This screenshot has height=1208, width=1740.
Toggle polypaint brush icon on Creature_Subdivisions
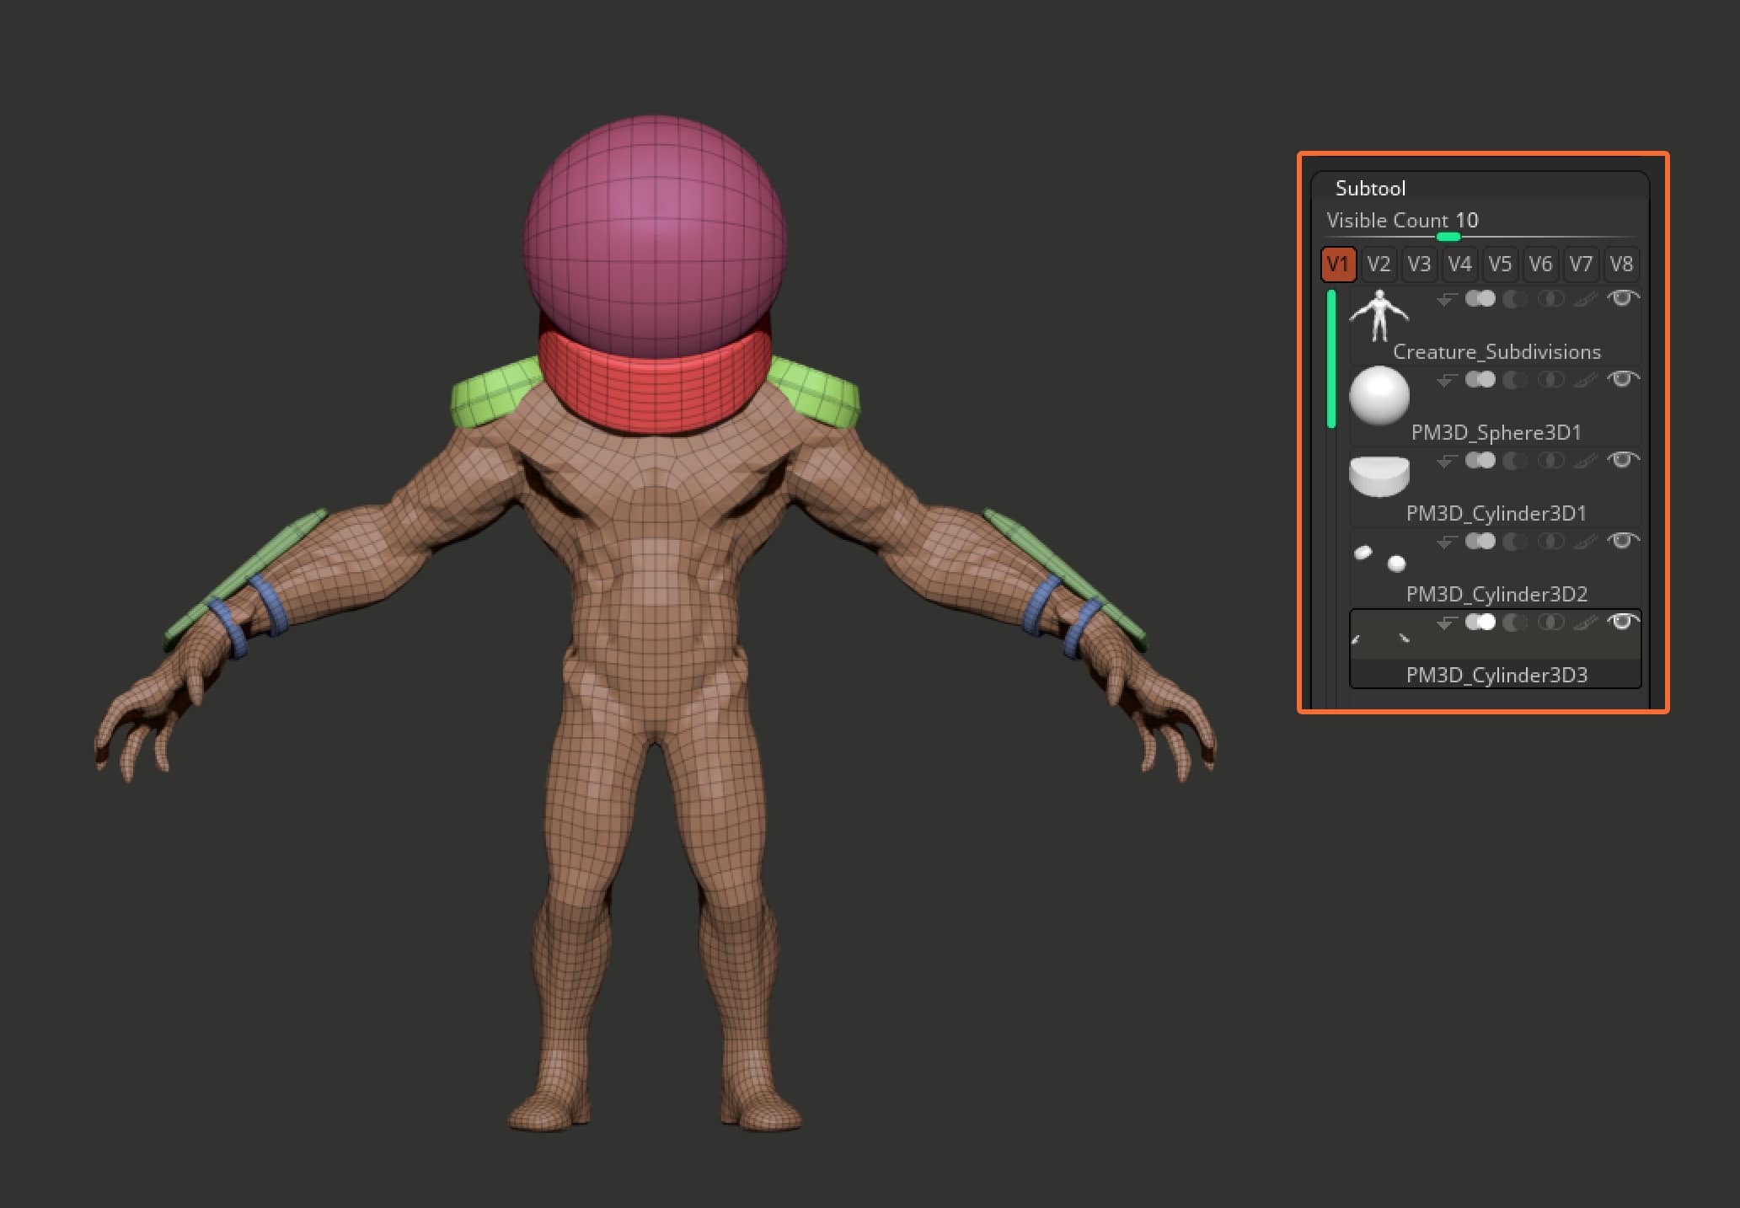pyautogui.click(x=1585, y=299)
